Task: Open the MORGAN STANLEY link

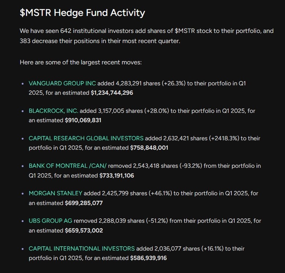Action: coord(56,193)
